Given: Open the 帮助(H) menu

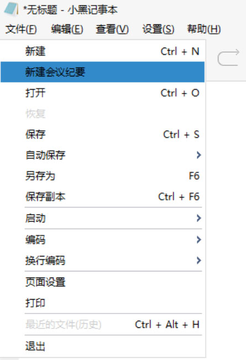Looking at the screenshot, I should (204, 29).
